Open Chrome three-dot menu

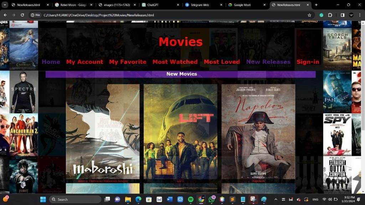[360, 15]
